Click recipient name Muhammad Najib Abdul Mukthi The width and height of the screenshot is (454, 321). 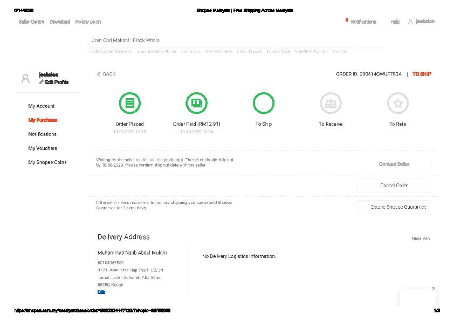[x=132, y=252]
